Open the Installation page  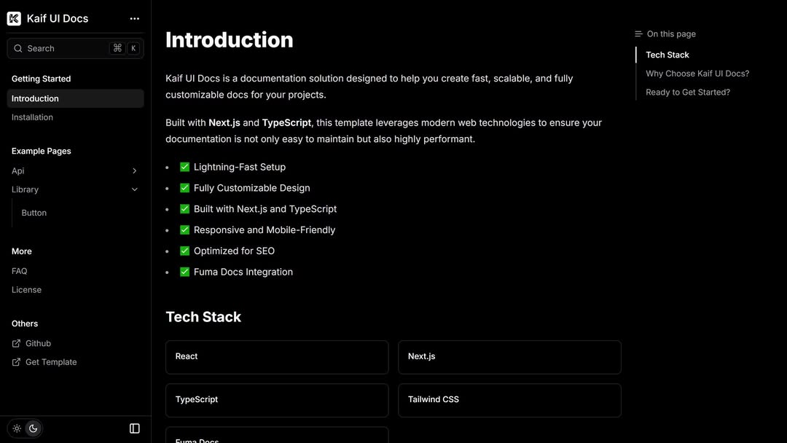point(32,117)
